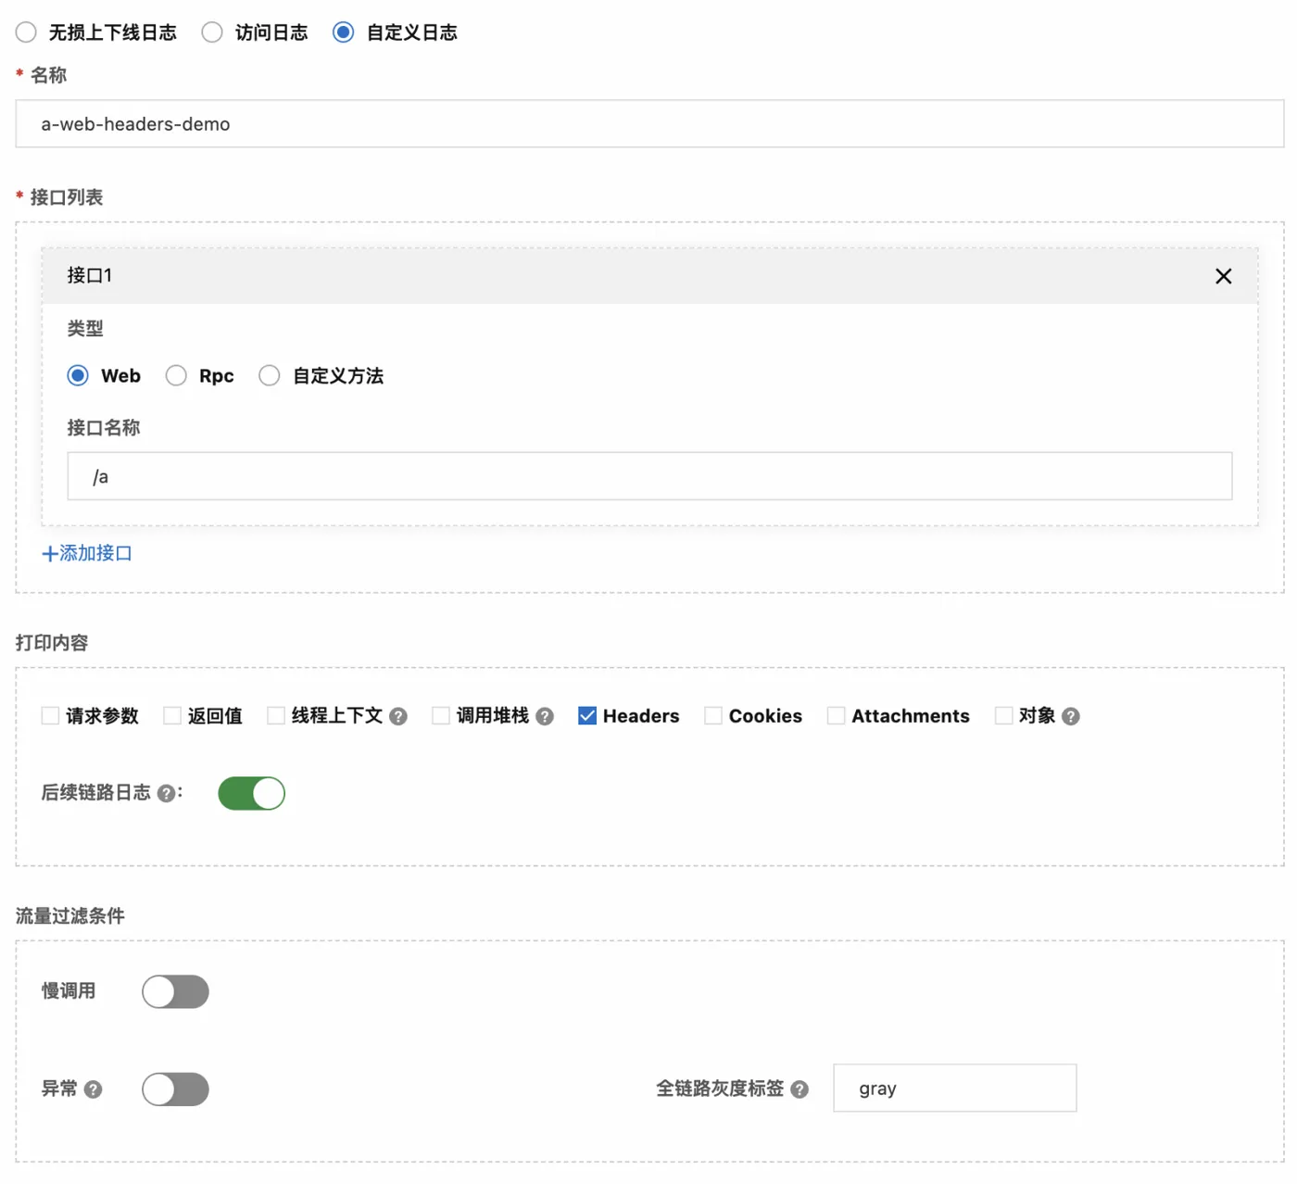1297x1184 pixels.
Task: Enable the 异常 filter toggle
Action: [175, 1090]
